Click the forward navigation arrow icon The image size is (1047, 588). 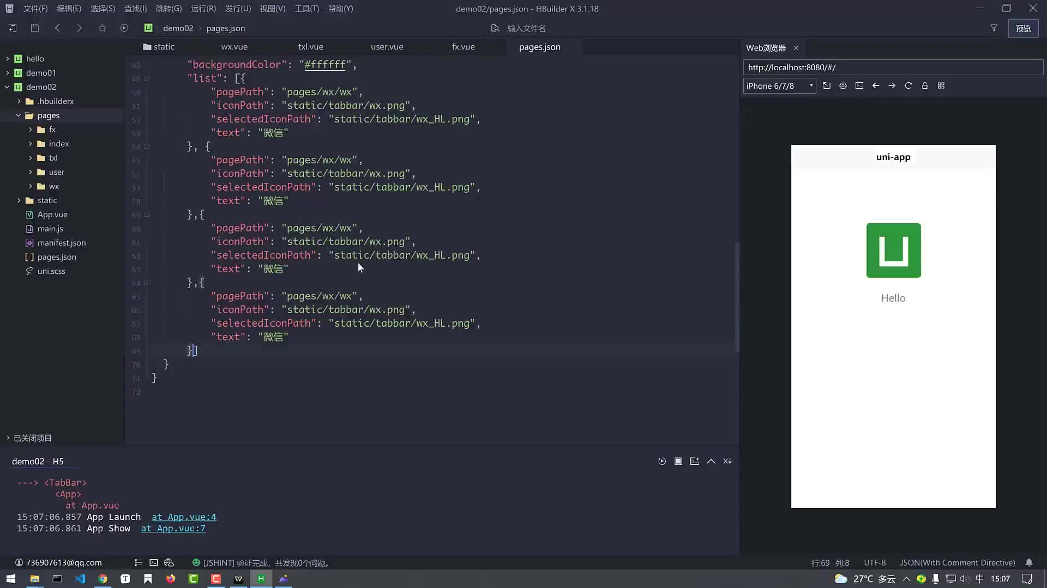pyautogui.click(x=80, y=28)
